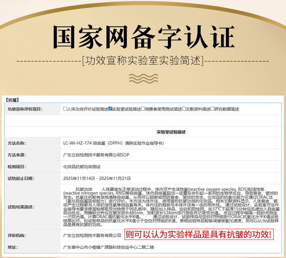
Task: Click the 方法来源 label
Action: click(17, 155)
